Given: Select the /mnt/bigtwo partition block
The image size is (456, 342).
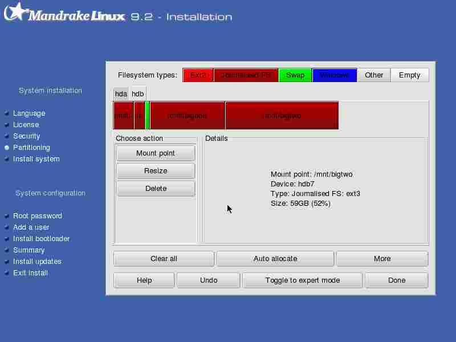Looking at the screenshot, I should (282, 116).
